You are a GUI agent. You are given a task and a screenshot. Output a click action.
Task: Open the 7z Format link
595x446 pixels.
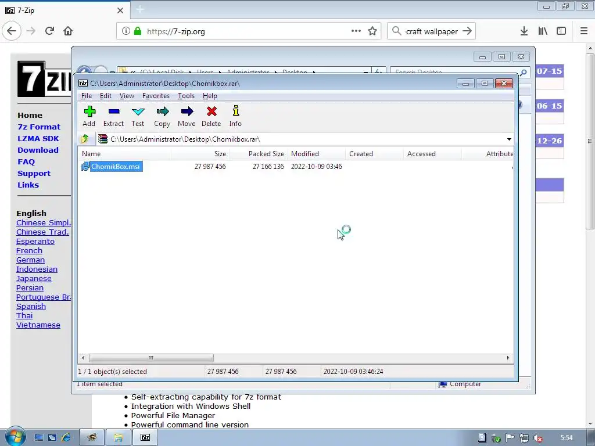click(x=39, y=127)
